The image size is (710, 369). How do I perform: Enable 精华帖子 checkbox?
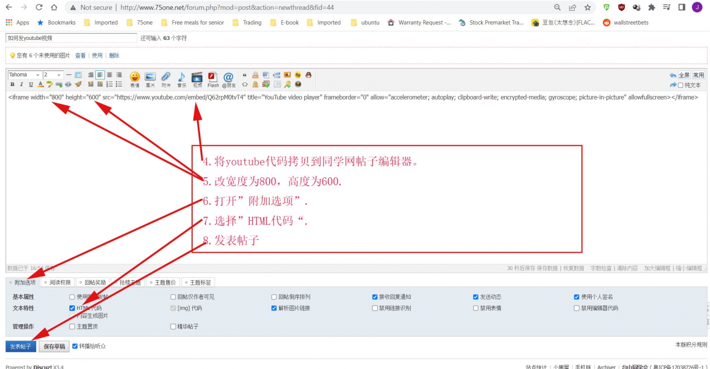(173, 326)
